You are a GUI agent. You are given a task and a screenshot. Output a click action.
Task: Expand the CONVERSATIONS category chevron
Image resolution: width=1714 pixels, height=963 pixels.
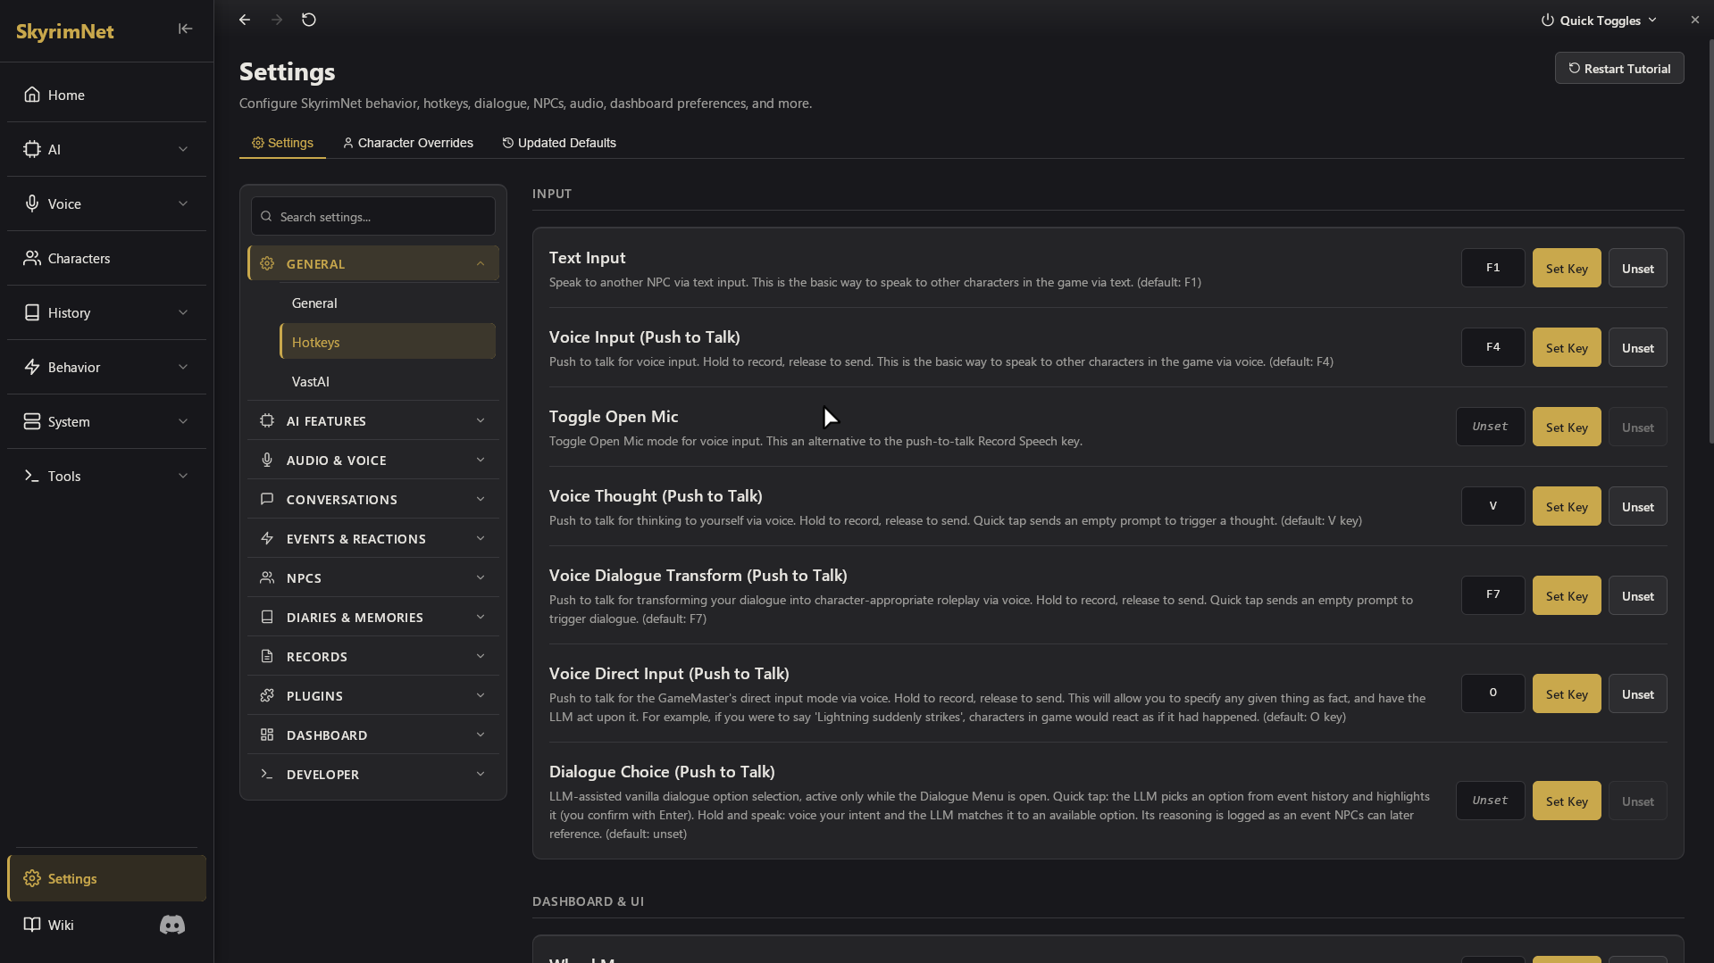point(481,499)
